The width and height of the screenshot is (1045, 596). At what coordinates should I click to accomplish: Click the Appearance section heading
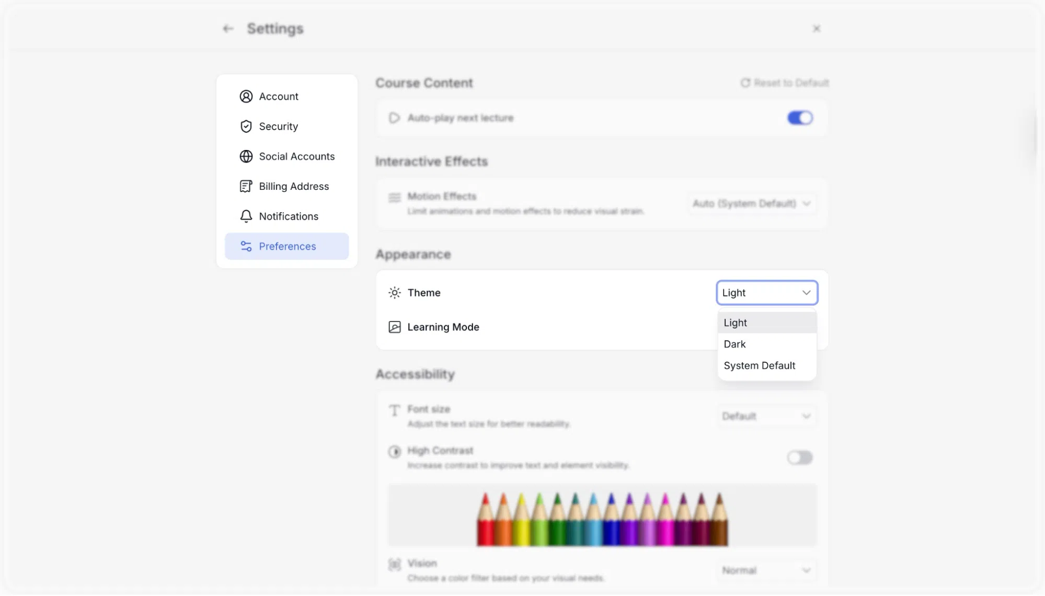point(413,255)
